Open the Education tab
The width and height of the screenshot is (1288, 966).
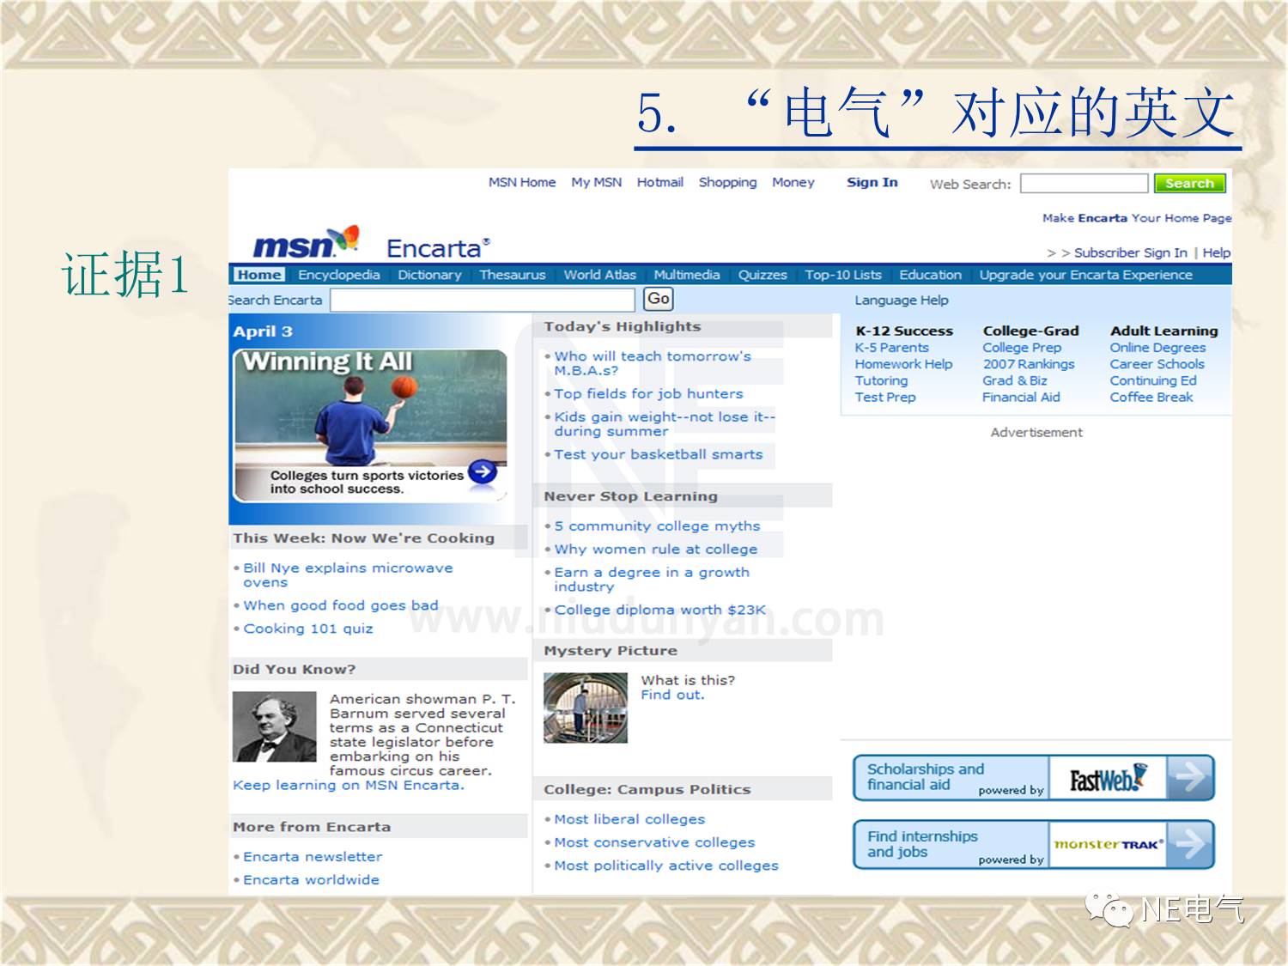tap(931, 275)
